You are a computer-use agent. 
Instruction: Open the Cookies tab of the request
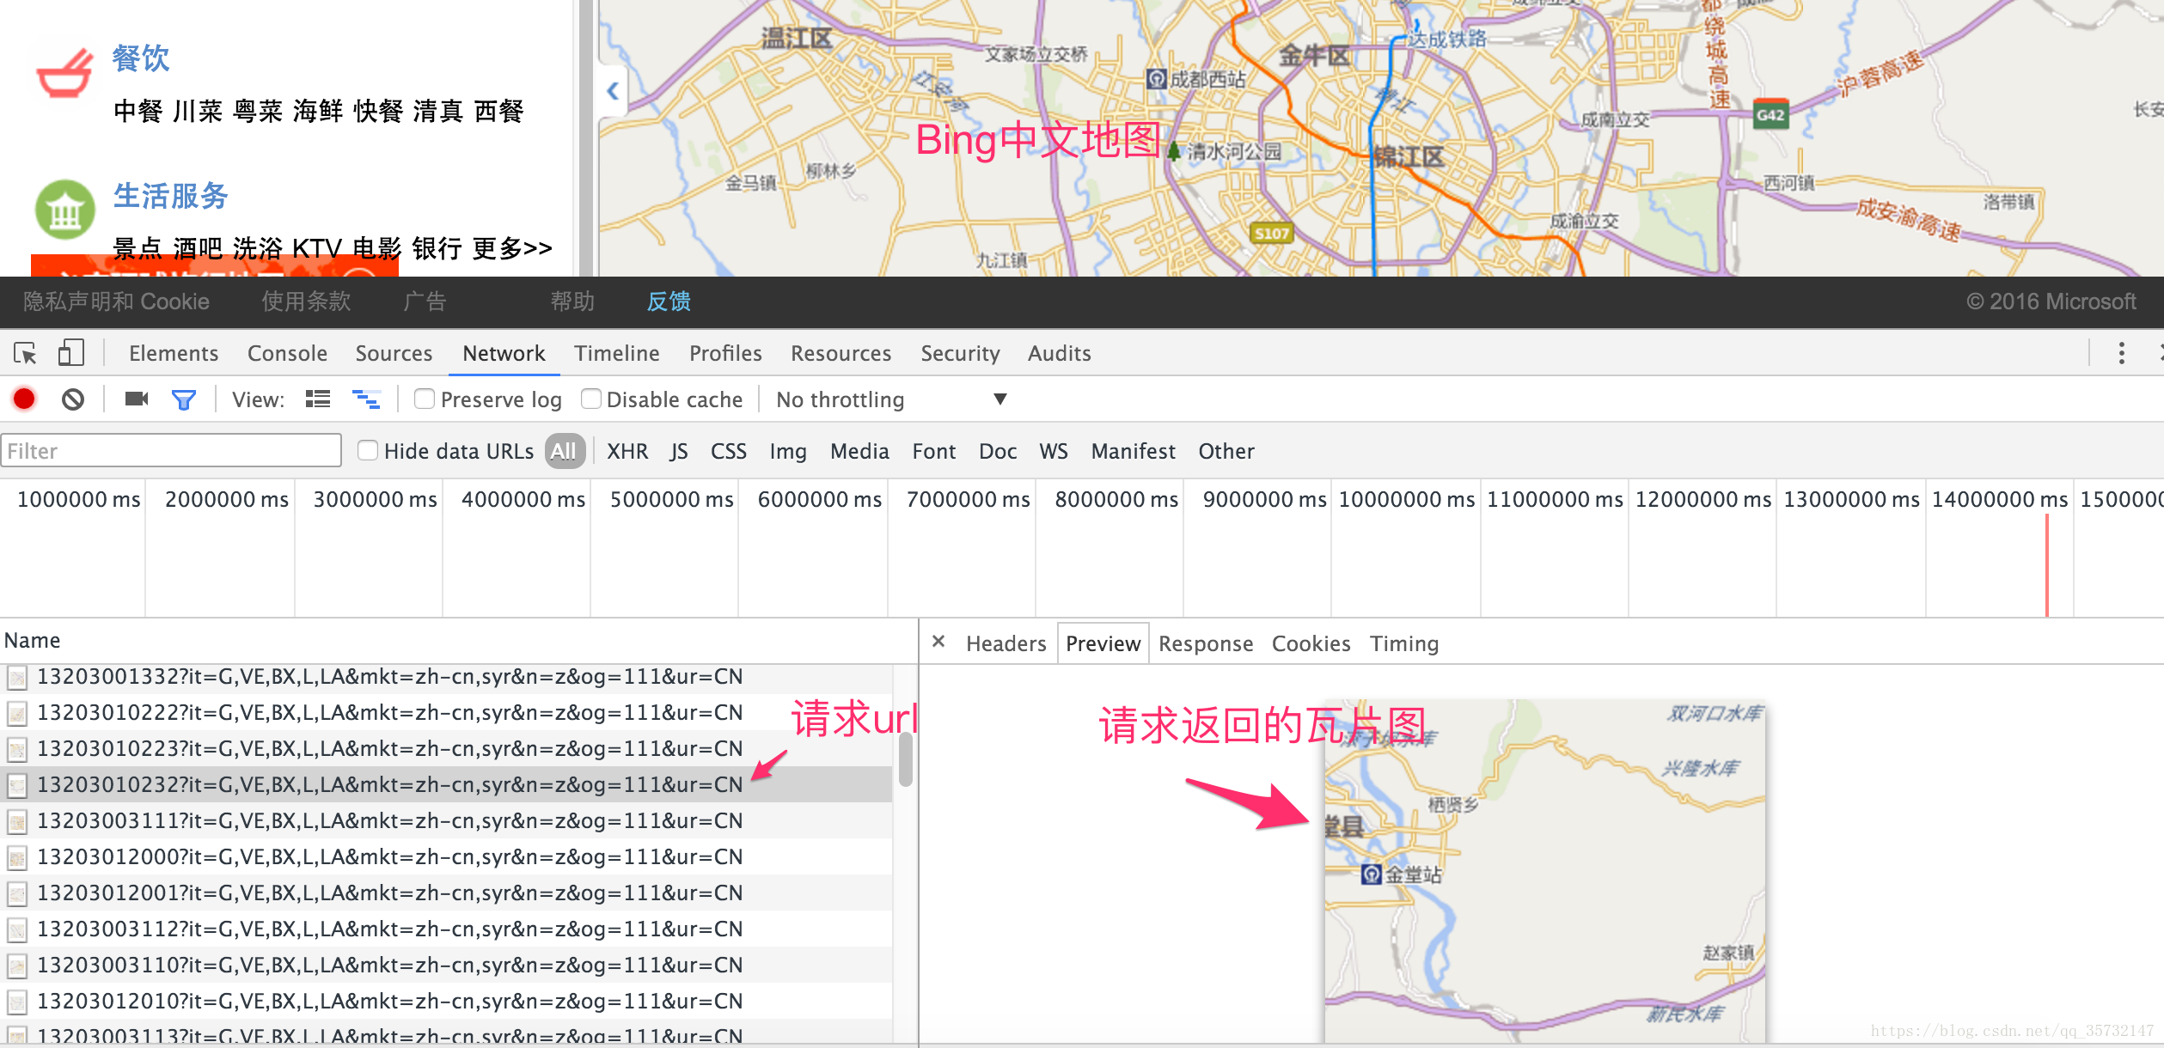1311,643
